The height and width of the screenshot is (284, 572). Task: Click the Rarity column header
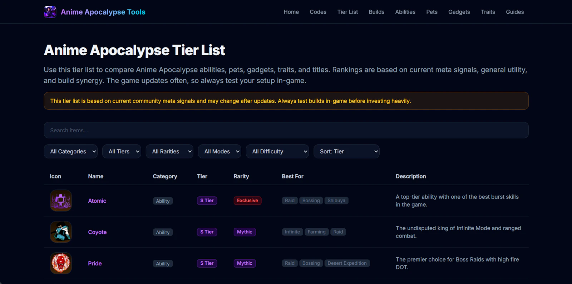[241, 176]
